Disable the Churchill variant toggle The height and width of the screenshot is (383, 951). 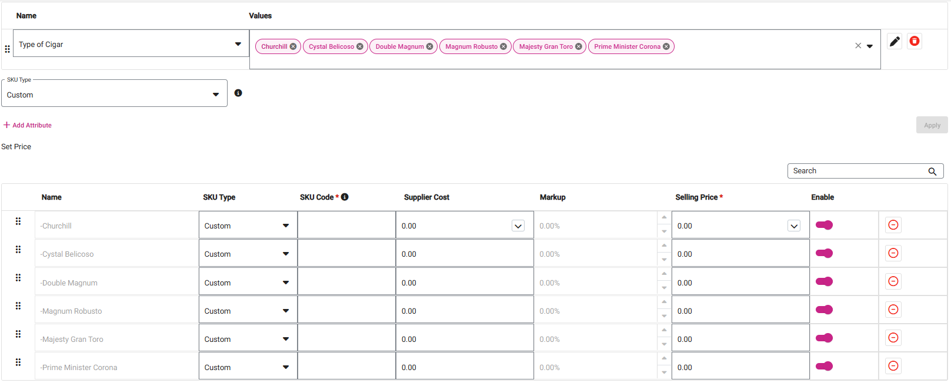[824, 225]
